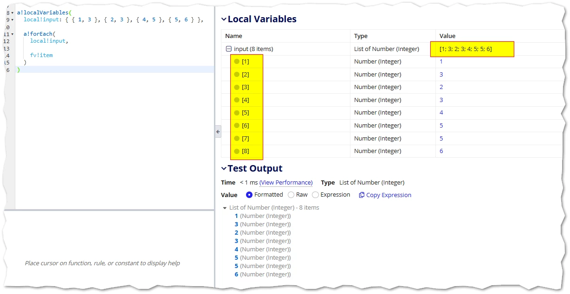Fold the a!localVariables code block at line 8
This screenshot has height=294, width=570.
(13, 13)
